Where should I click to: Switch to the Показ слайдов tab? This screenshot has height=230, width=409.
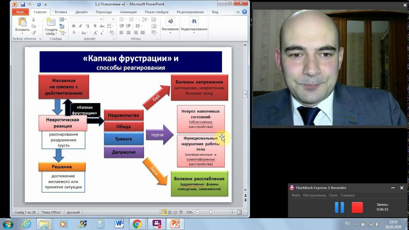point(157,12)
